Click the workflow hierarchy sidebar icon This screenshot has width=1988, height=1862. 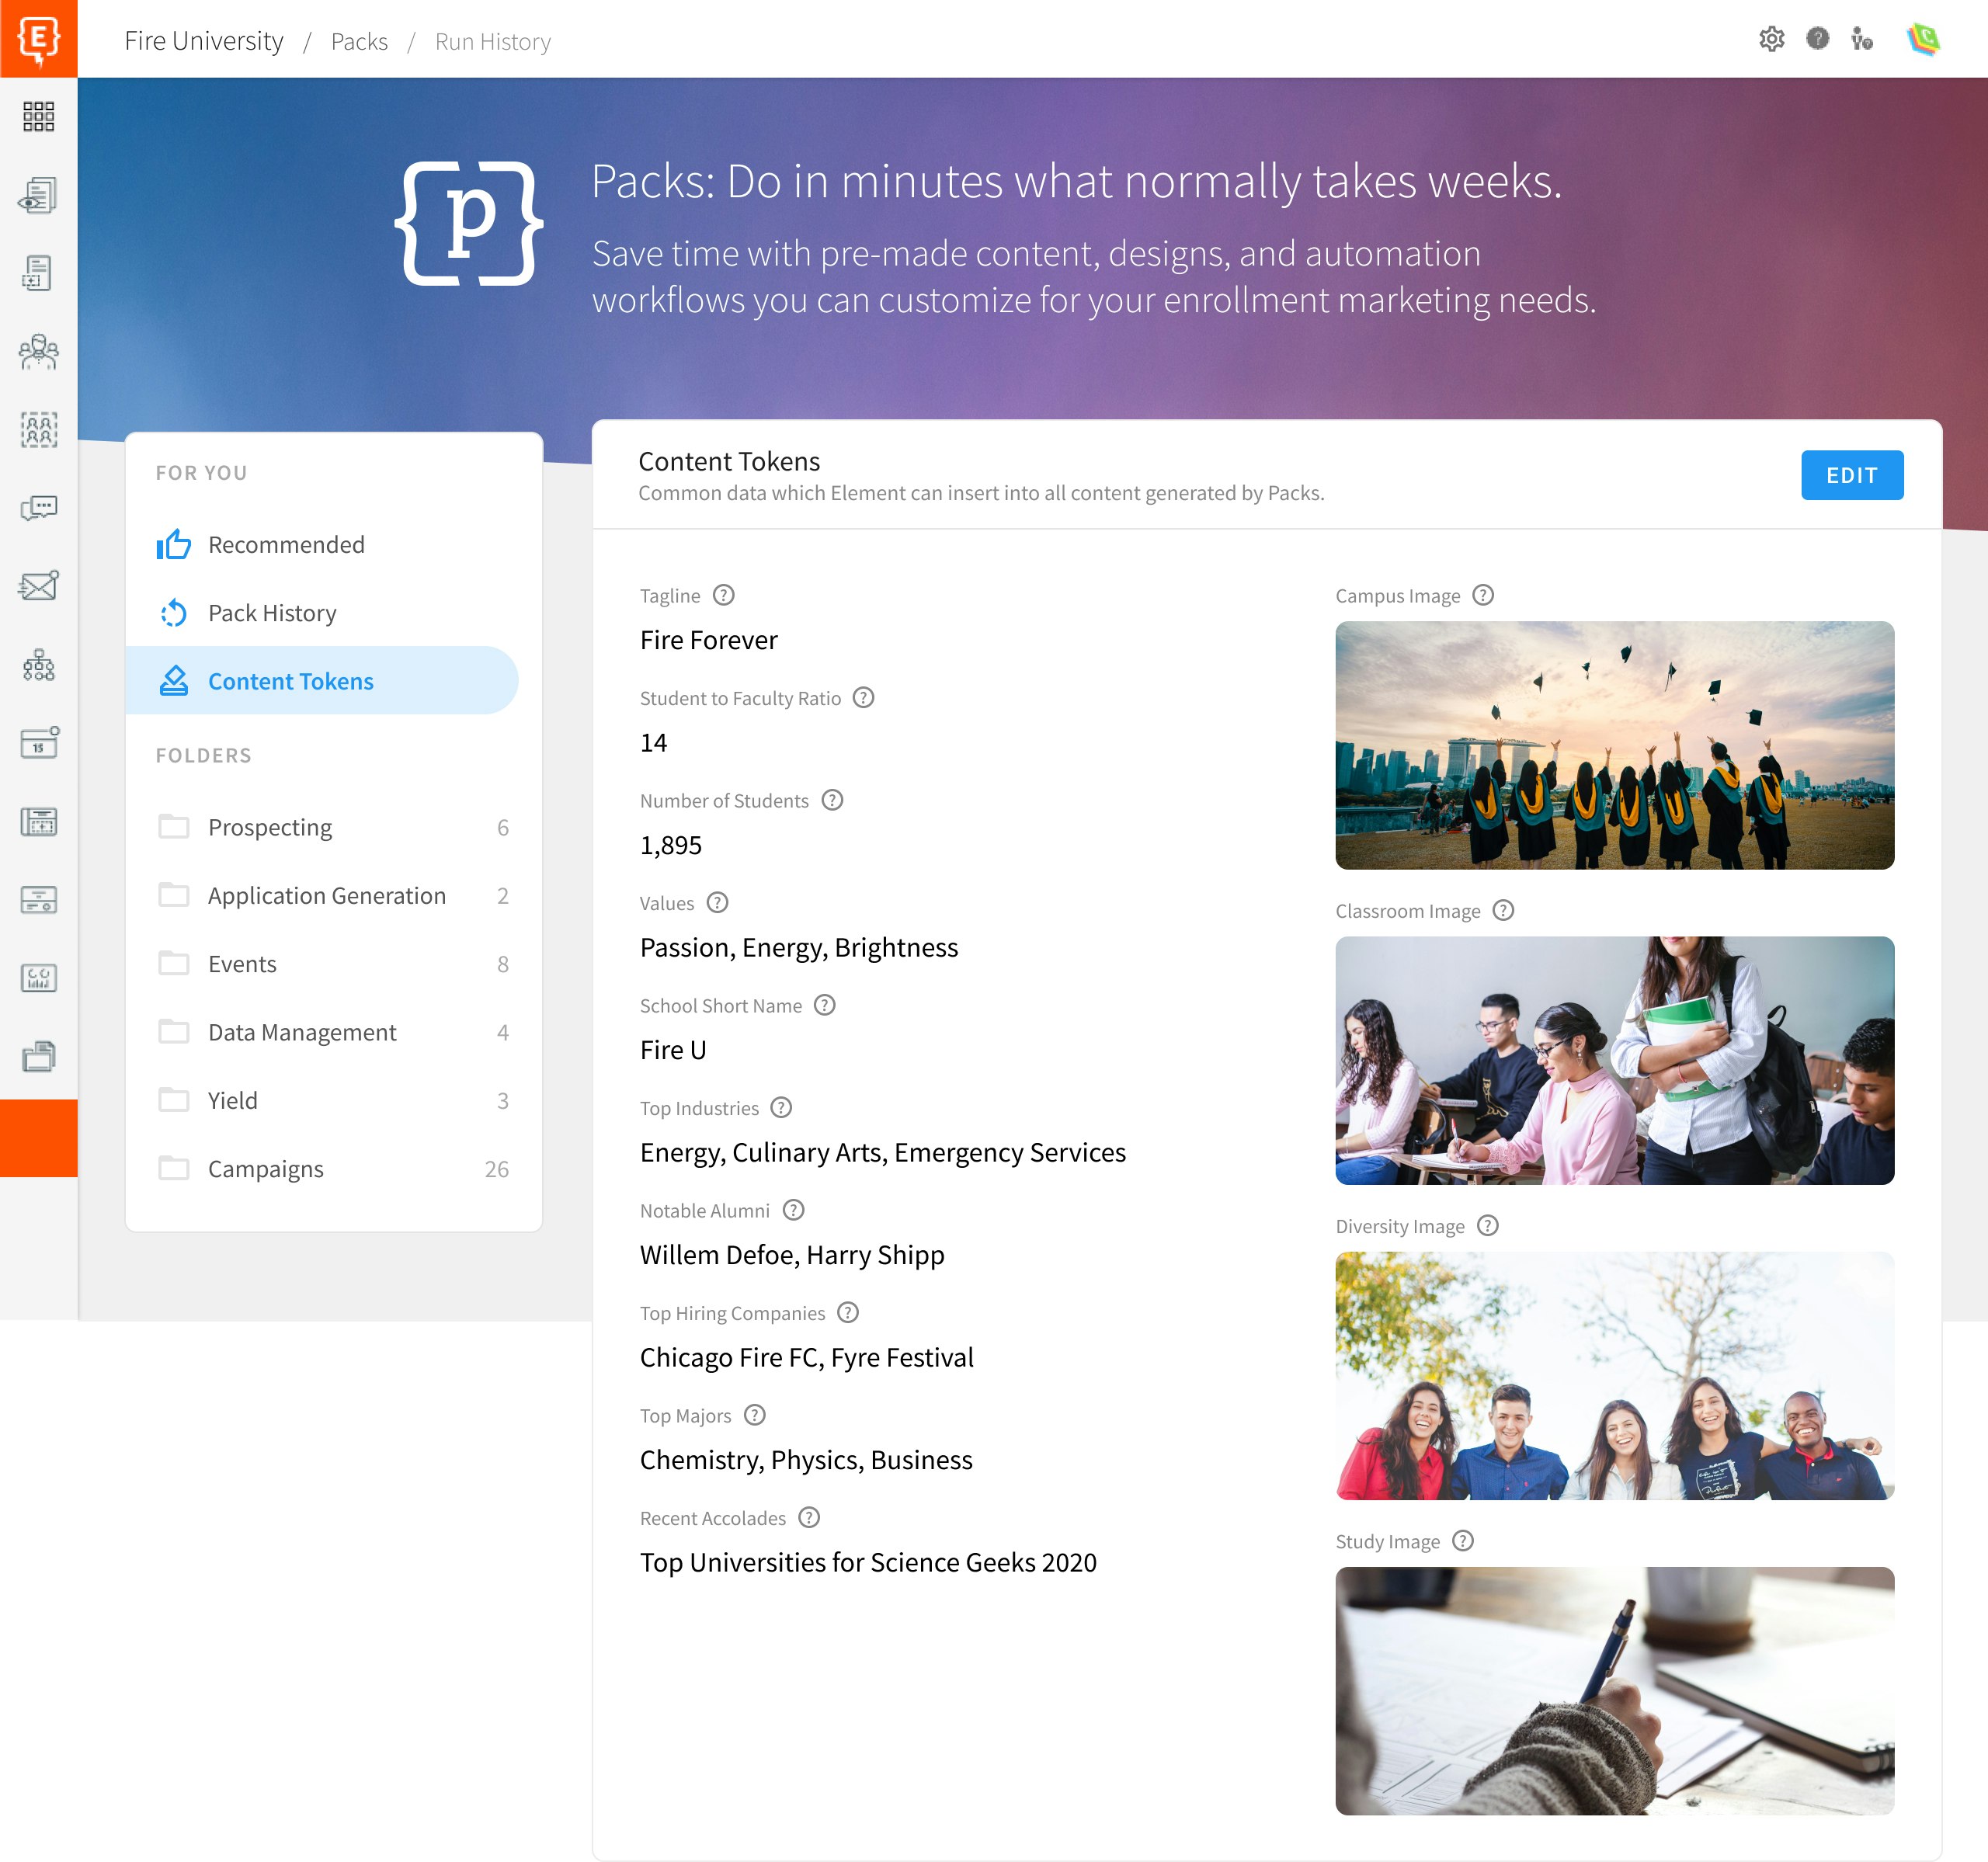38,665
